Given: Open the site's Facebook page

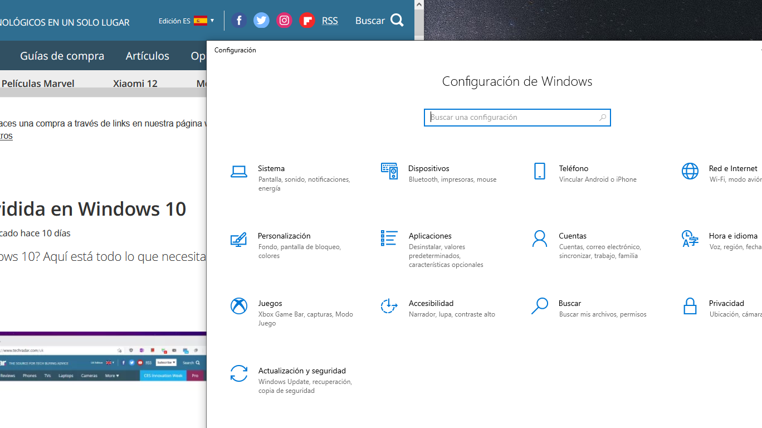Looking at the screenshot, I should (x=239, y=20).
